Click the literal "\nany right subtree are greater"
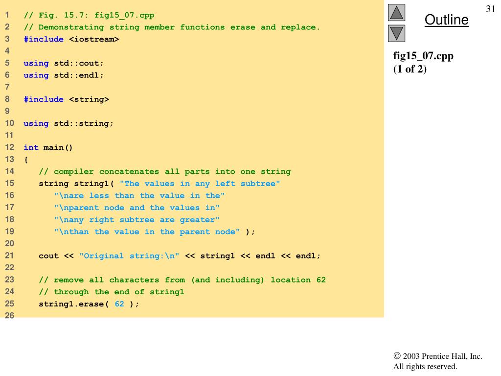The height and width of the screenshot is (376, 501). point(137,220)
